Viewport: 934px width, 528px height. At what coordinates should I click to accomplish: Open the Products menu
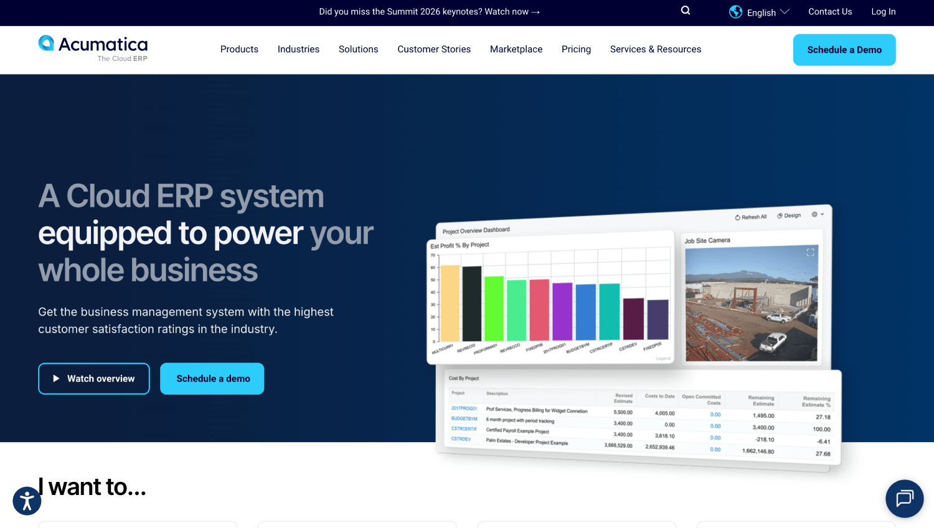click(x=239, y=49)
